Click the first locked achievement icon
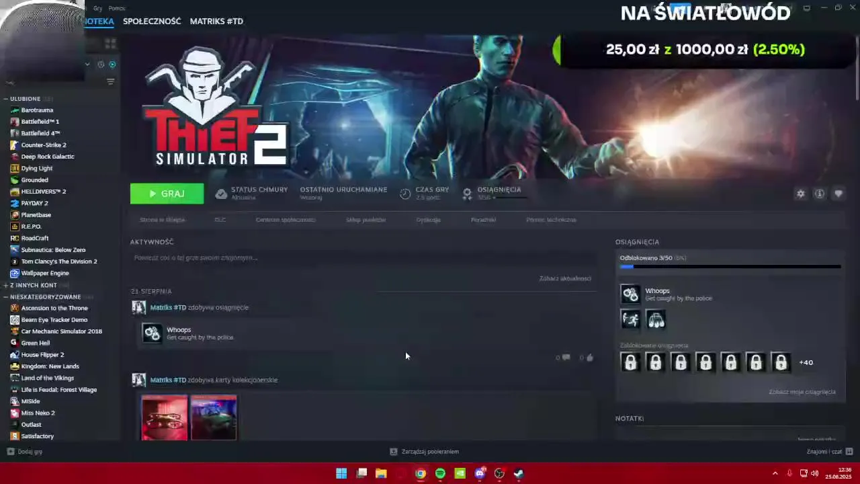Image resolution: width=860 pixels, height=484 pixels. tap(630, 363)
